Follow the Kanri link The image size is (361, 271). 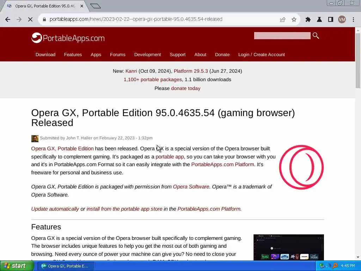tap(131, 71)
